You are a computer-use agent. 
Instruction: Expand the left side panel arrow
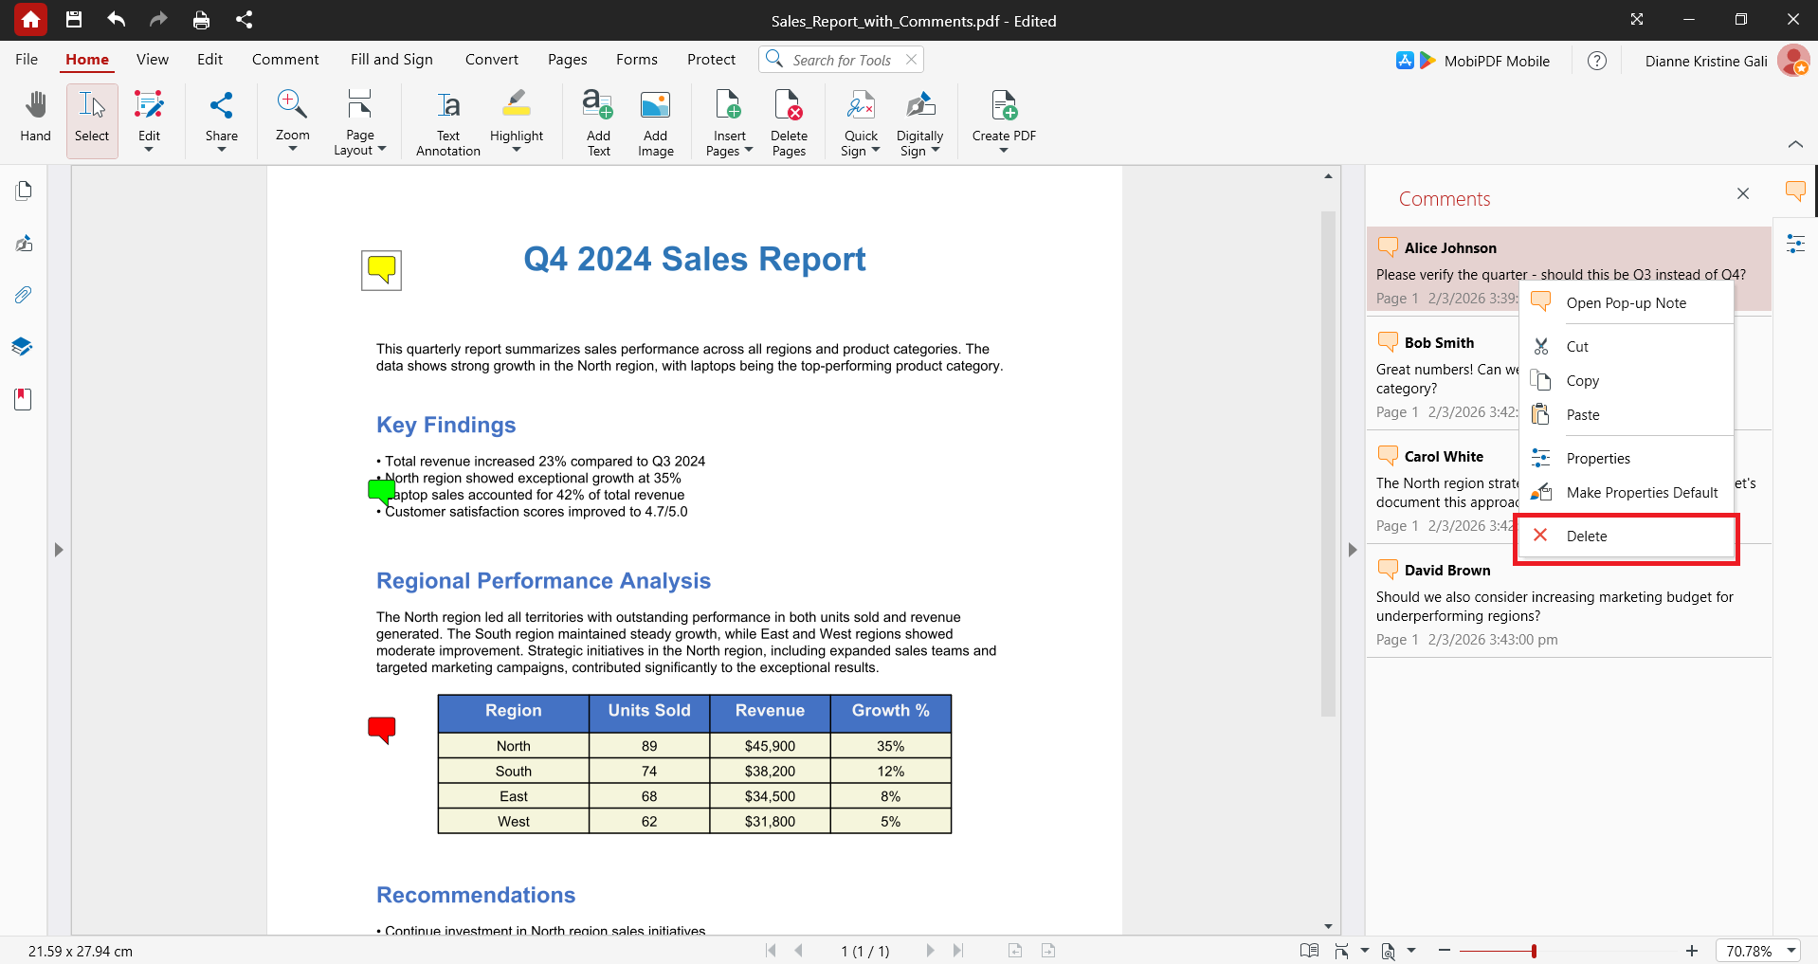[59, 550]
